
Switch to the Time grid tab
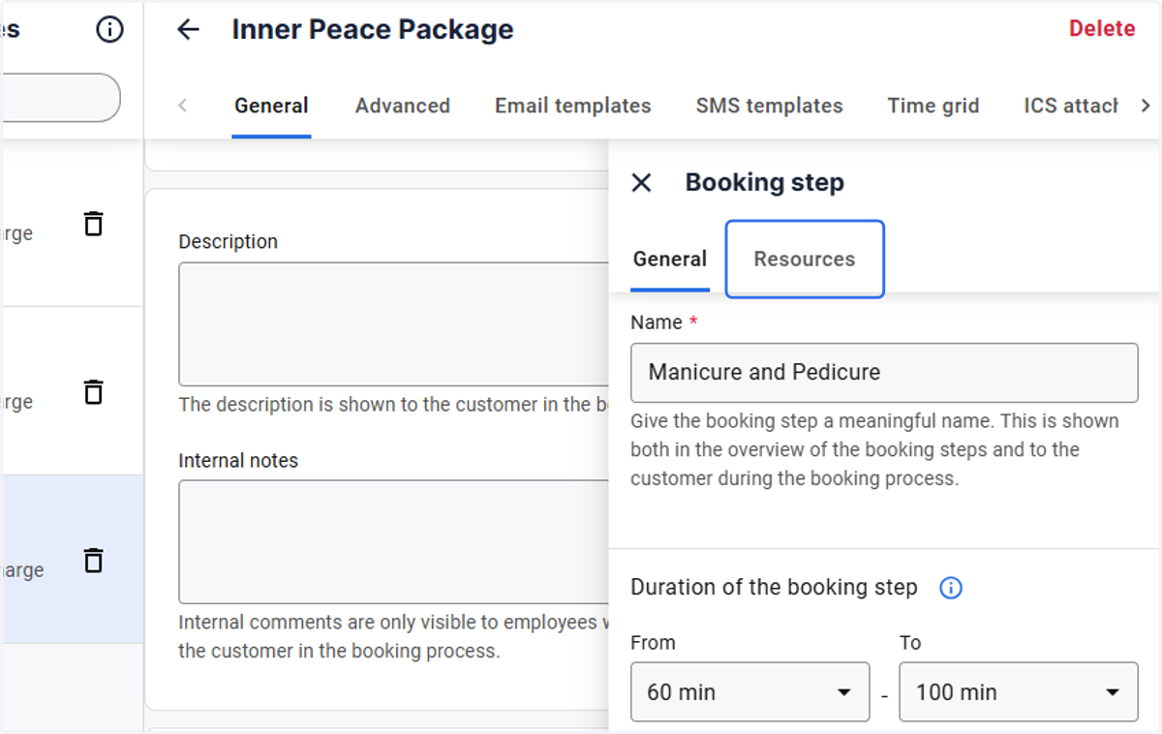tap(933, 106)
